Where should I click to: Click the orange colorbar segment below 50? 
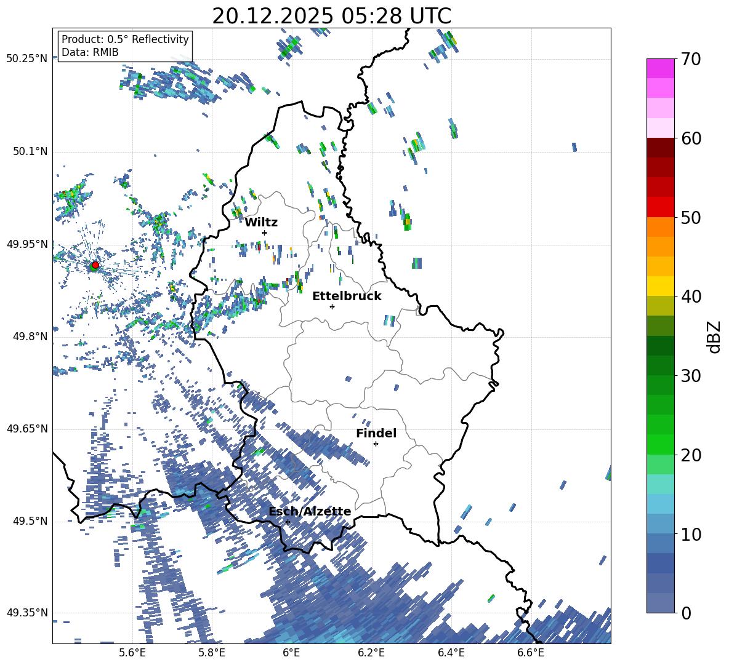[660, 226]
